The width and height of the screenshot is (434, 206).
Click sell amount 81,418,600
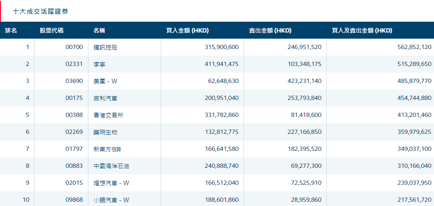(306, 115)
